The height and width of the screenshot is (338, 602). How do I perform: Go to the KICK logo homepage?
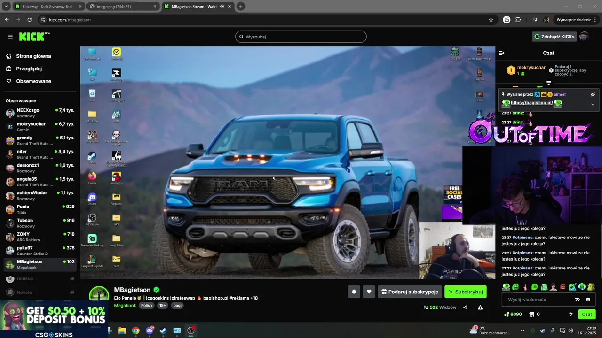[33, 37]
